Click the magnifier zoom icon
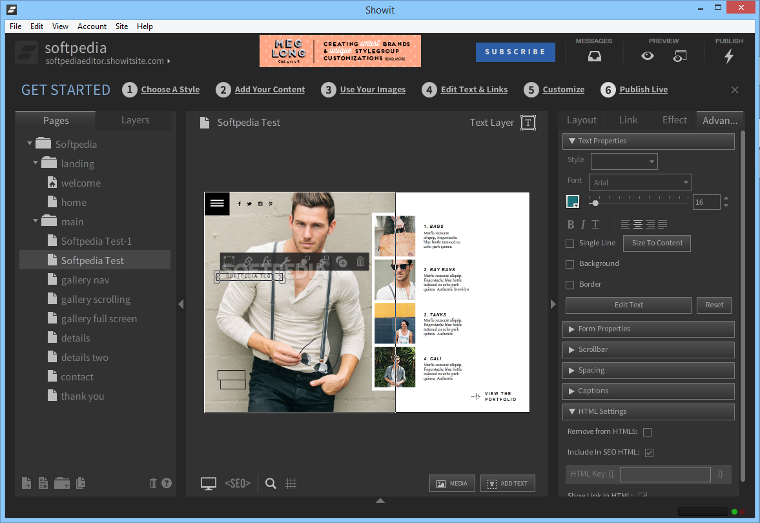The width and height of the screenshot is (760, 523). (271, 483)
